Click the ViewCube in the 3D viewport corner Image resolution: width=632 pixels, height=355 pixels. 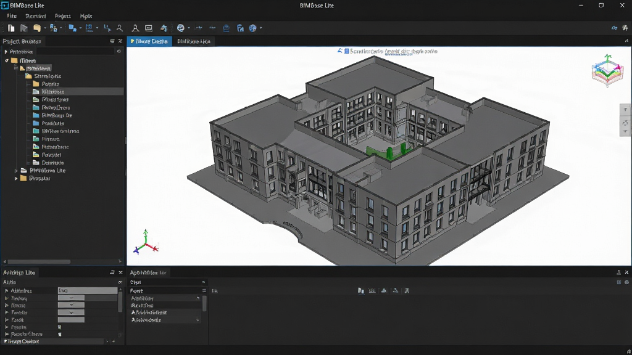point(607,71)
